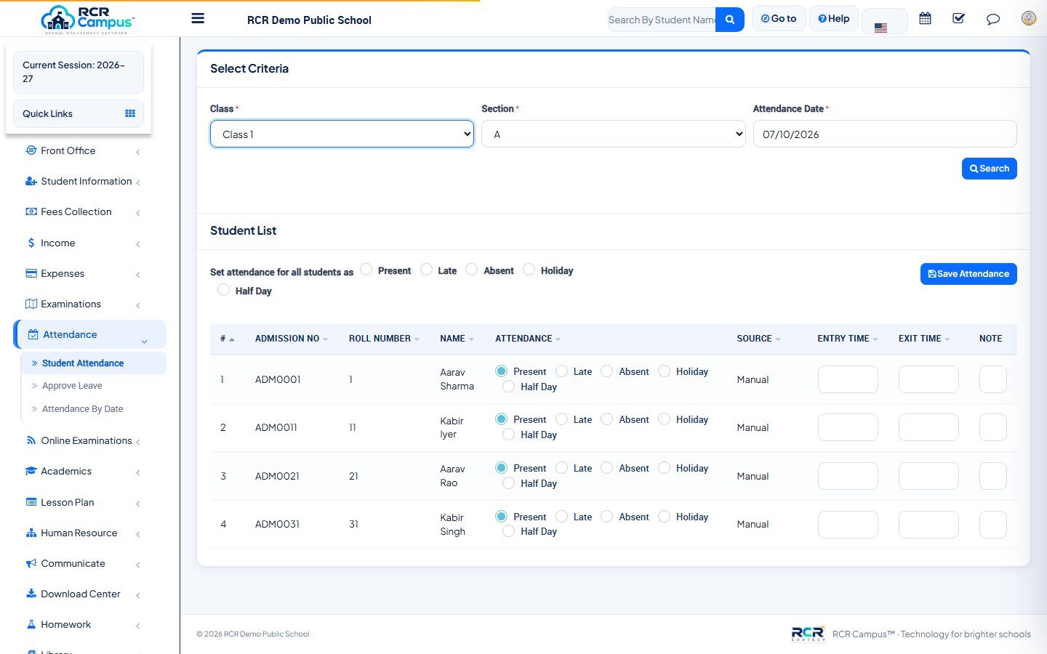Screen dimensions: 1047x654
Task: Click the Help button
Action: tap(834, 19)
